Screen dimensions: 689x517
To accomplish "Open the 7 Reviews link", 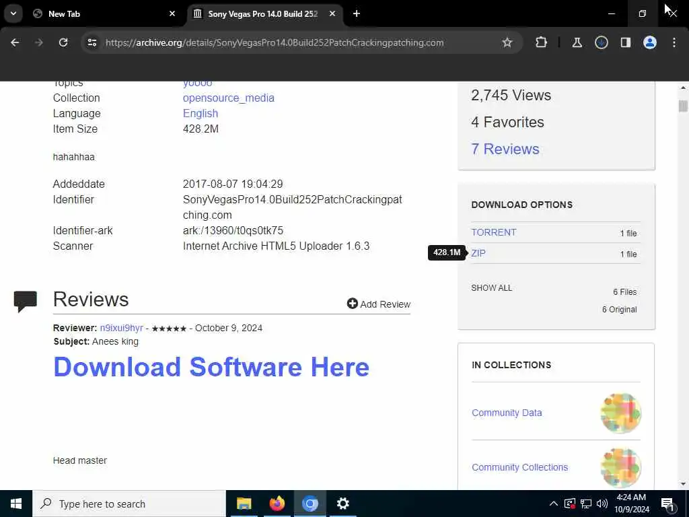I will point(505,149).
